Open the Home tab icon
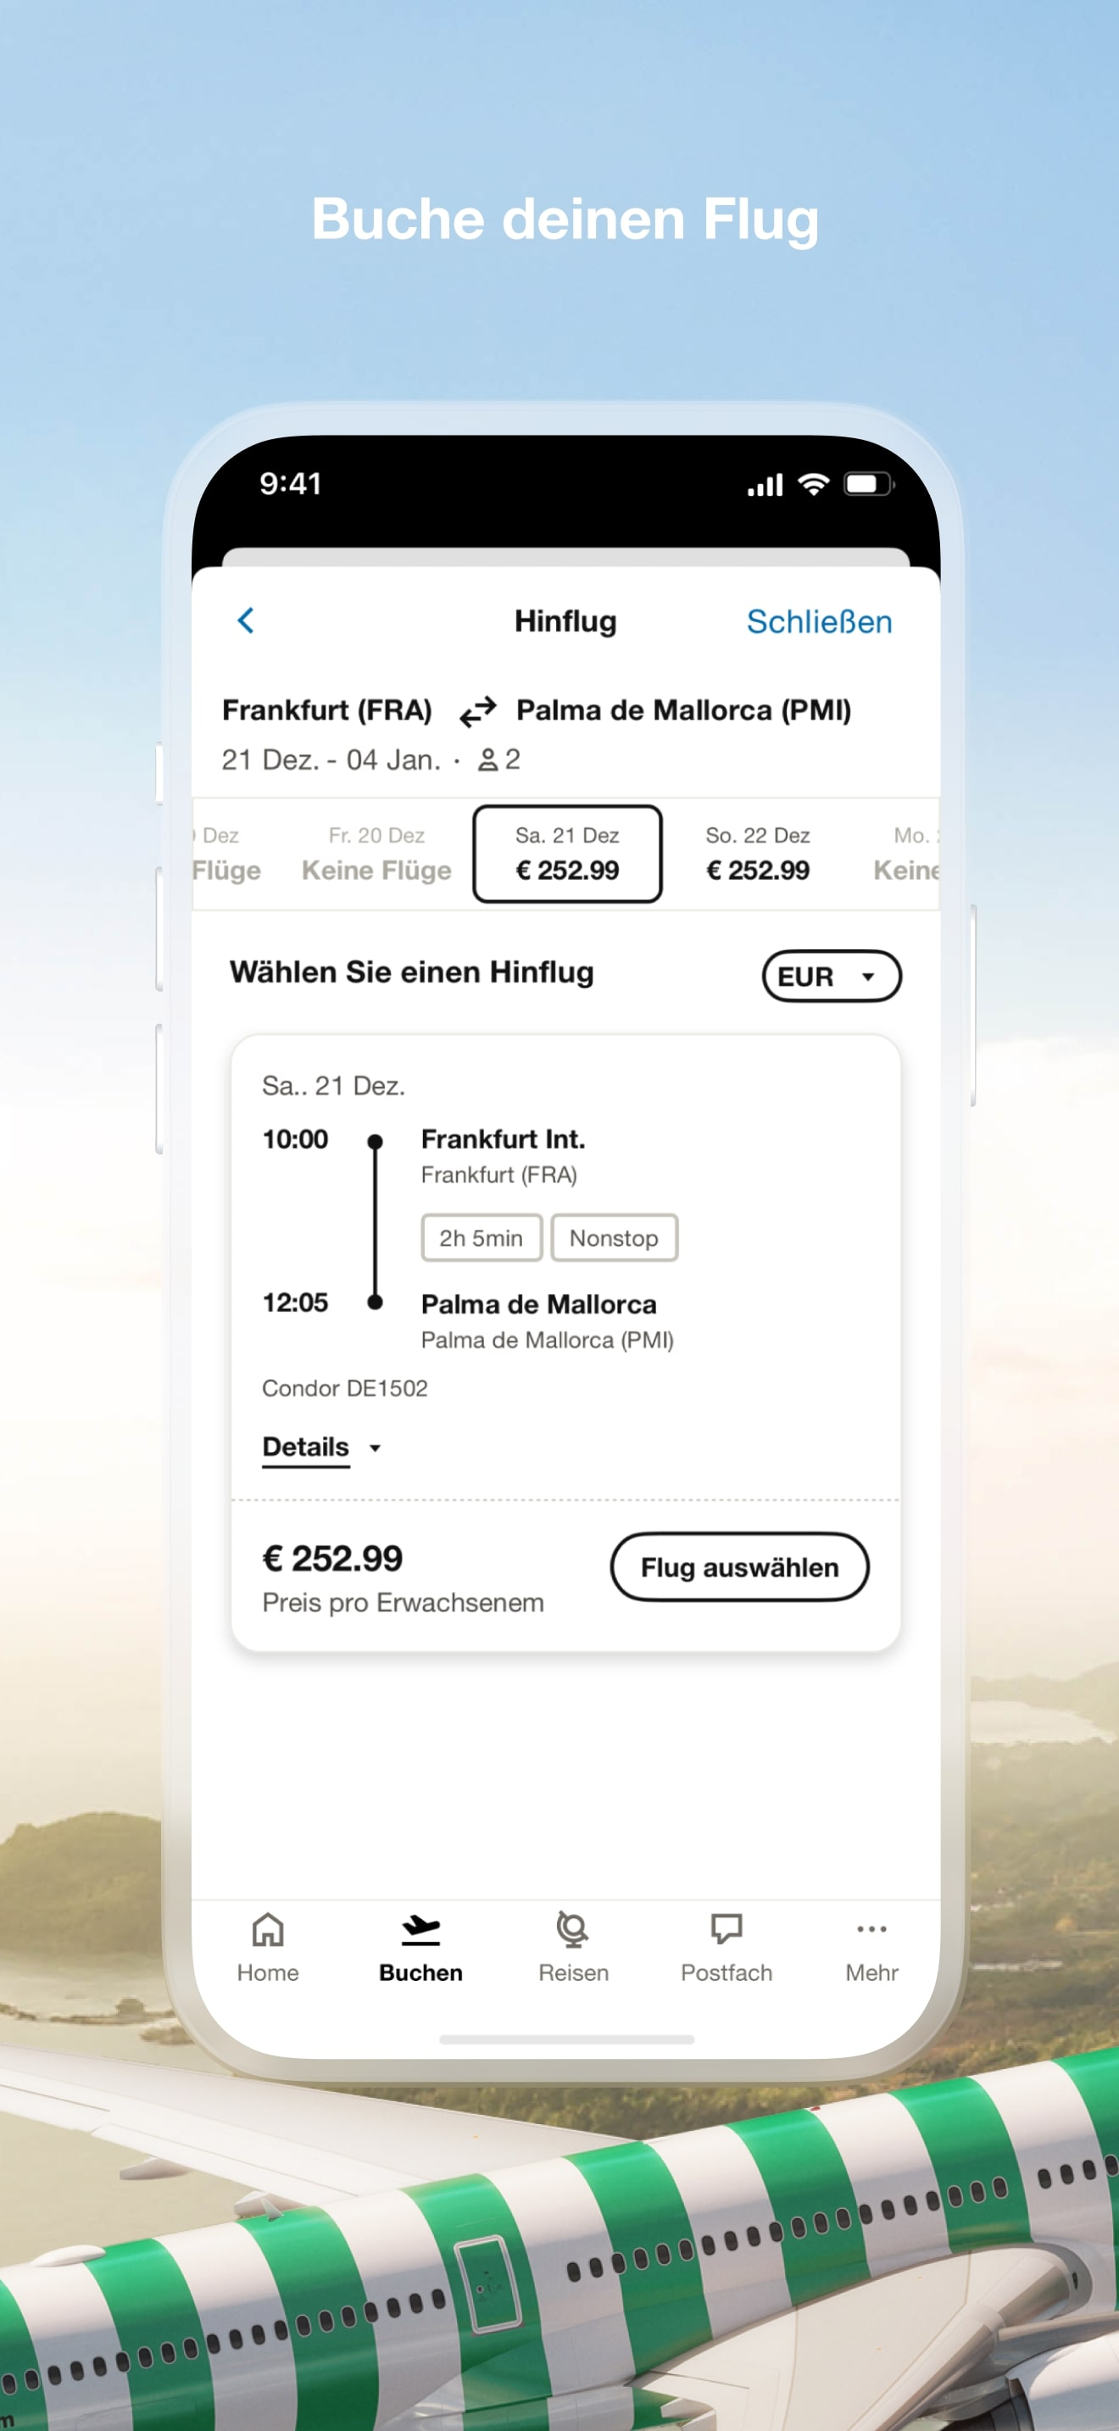 click(x=268, y=1930)
